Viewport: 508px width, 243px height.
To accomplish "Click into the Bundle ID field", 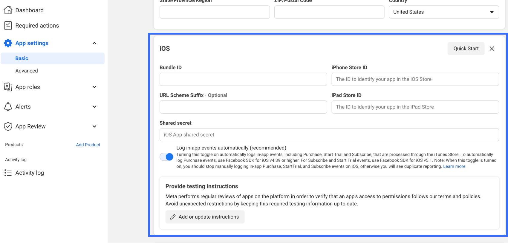I will (243, 79).
